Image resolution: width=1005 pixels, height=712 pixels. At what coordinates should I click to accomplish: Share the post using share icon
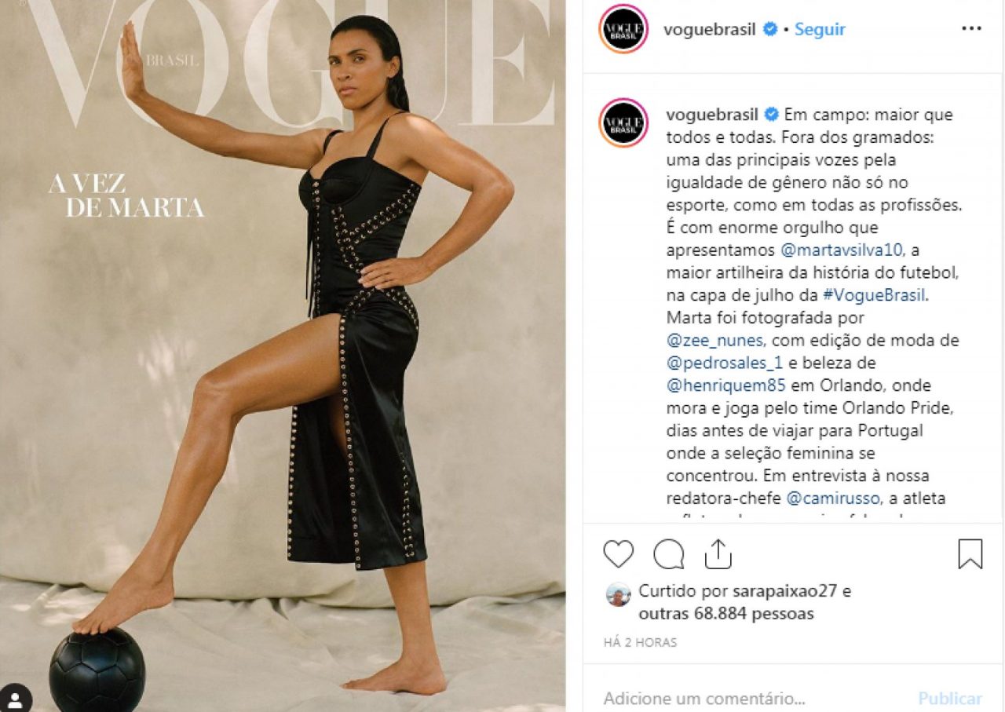coord(718,554)
